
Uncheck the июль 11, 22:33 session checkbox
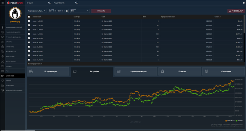pyautogui.click(x=29, y=21)
